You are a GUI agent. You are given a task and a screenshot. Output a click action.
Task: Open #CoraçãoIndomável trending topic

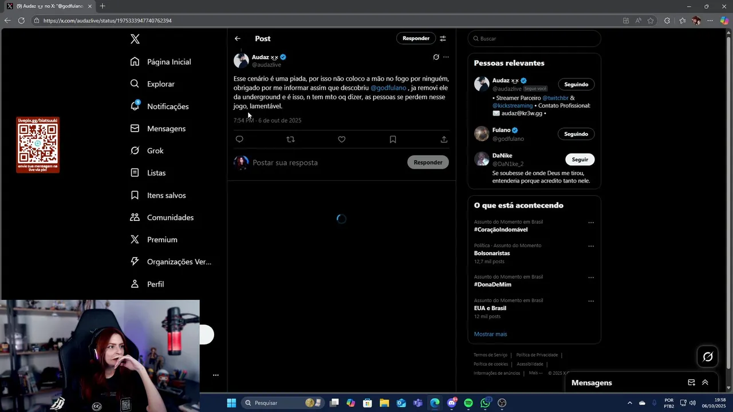(x=501, y=229)
